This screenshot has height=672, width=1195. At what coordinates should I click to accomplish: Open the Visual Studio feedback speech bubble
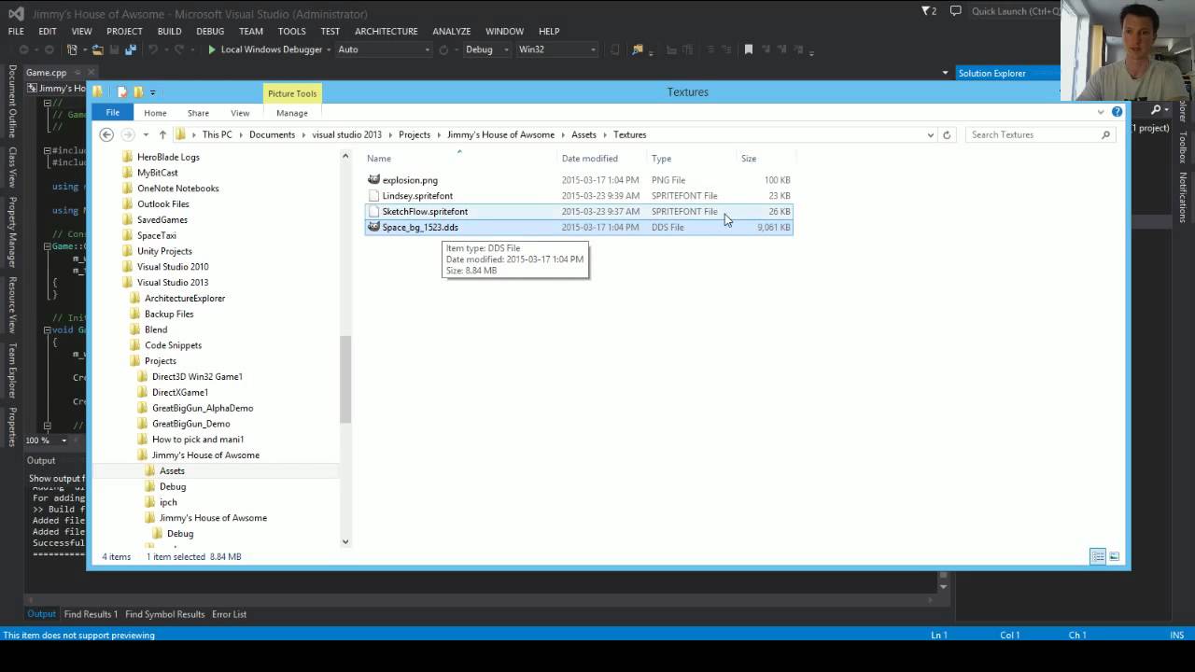point(955,11)
